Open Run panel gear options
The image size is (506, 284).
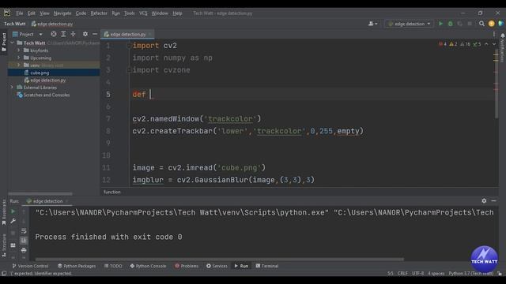[x=484, y=200]
